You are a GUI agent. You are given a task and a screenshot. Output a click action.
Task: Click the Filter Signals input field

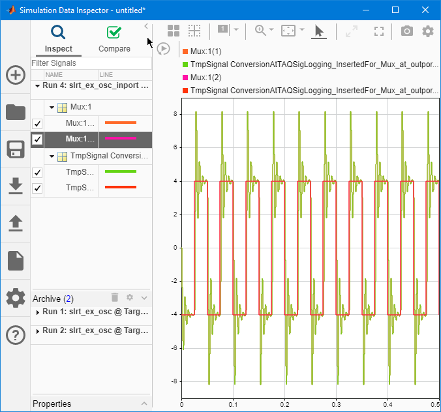(x=91, y=63)
